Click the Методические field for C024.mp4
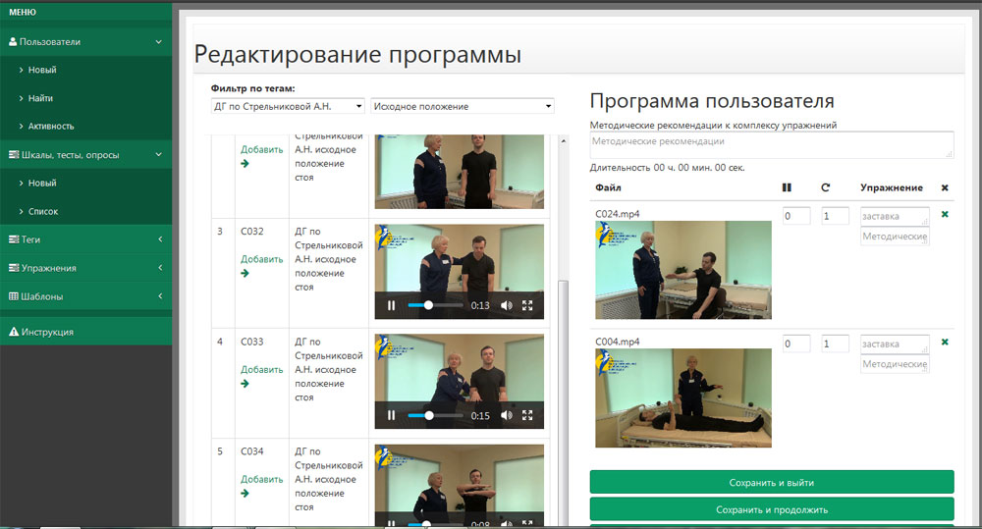The image size is (982, 529). tap(895, 236)
